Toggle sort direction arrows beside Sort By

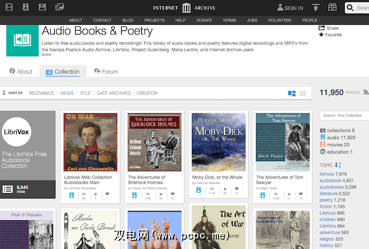click(4, 93)
